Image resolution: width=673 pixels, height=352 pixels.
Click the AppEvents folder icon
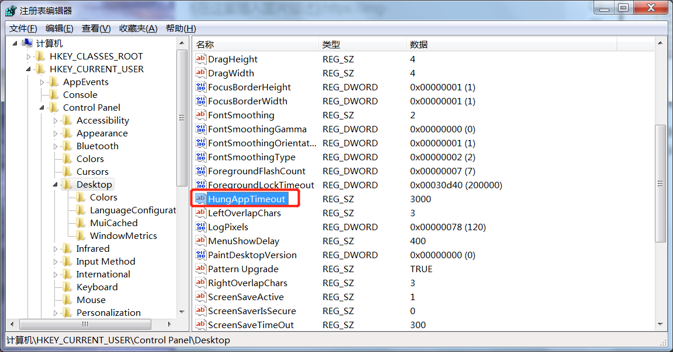[54, 82]
